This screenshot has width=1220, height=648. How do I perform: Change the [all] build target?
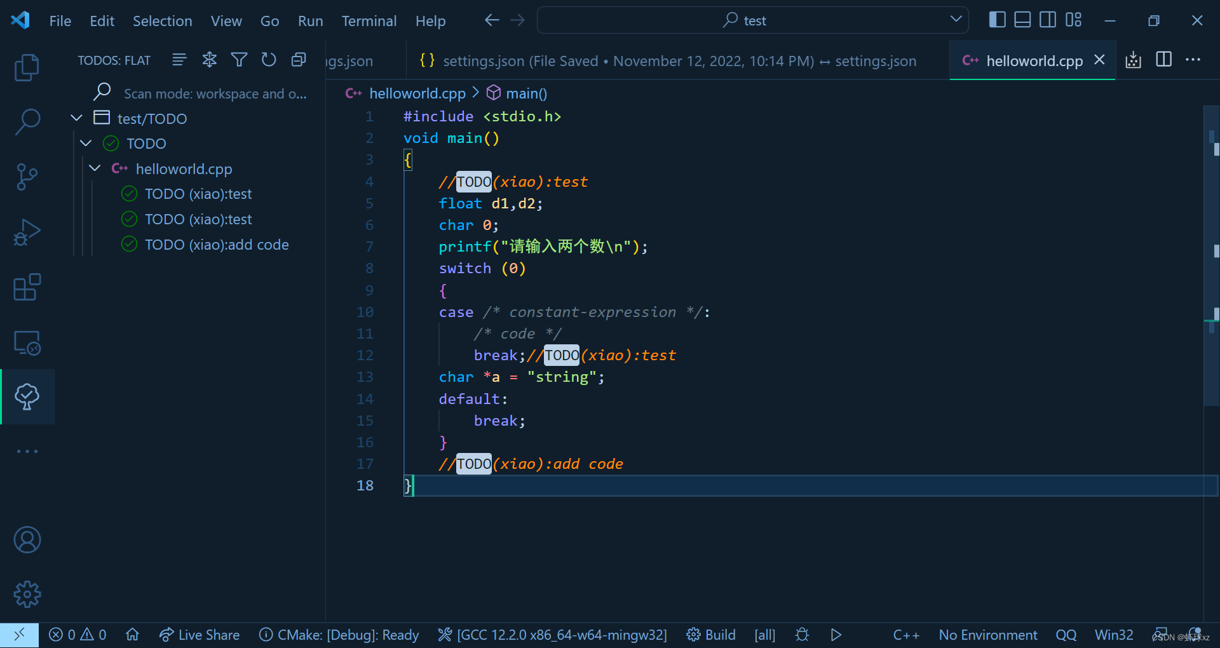764,635
